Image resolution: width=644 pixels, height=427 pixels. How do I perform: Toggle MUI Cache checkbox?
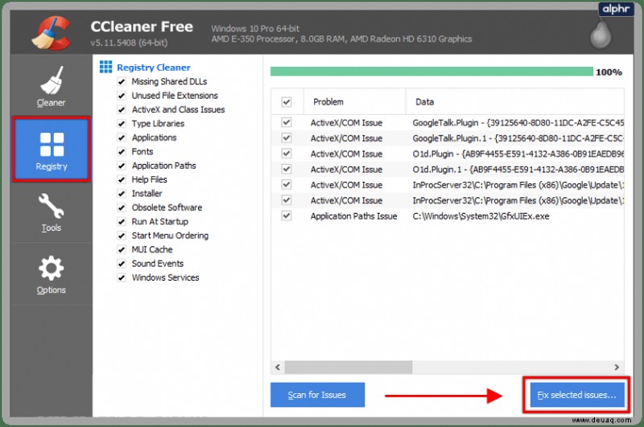(122, 250)
